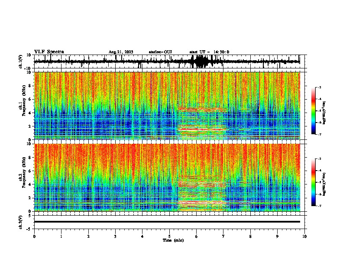The width and height of the screenshot is (343, 265).
Task: Click the "VLF Spectra" plot title
Action: [x=49, y=52]
